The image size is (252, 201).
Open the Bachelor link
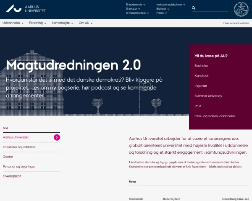[201, 66]
